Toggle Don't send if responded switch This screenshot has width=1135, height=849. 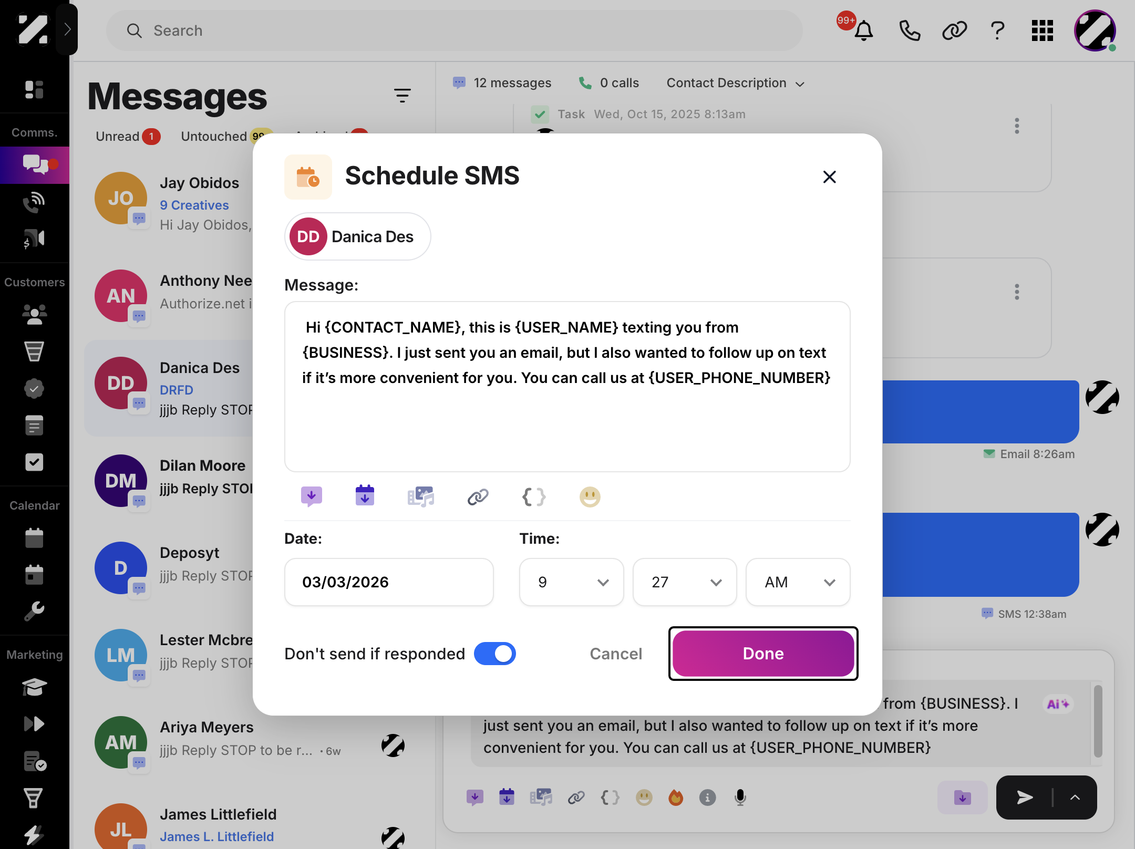[494, 654]
